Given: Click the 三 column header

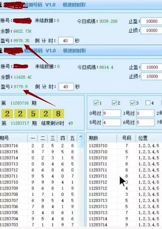Looking at the screenshot, I should [x=53, y=138].
